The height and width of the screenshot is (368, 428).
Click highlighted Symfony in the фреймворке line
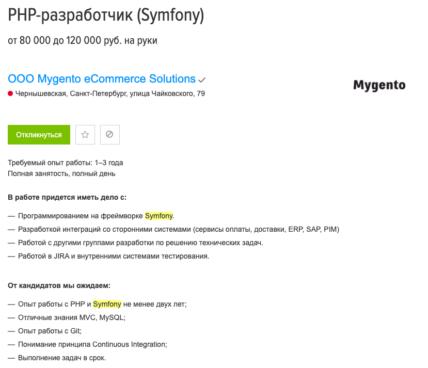[x=158, y=216]
